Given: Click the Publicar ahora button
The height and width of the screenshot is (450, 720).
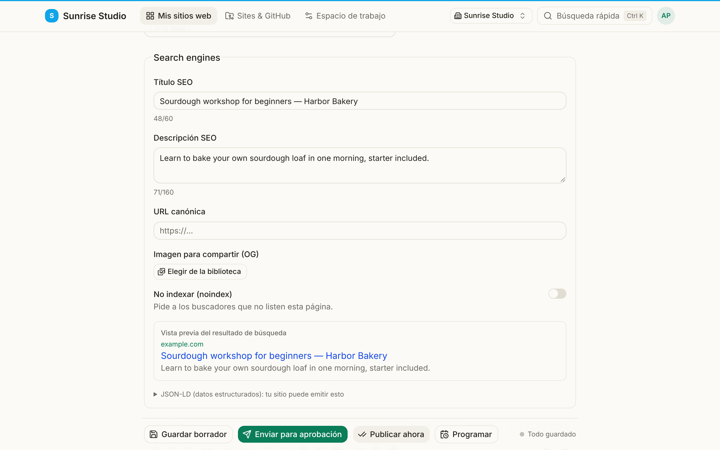Looking at the screenshot, I should click(391, 434).
